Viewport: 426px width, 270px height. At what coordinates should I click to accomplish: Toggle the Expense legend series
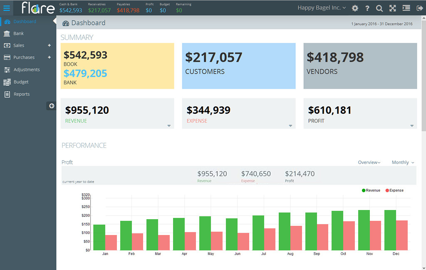click(x=394, y=190)
